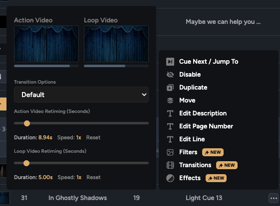Reset the Action Video retiming
The width and height of the screenshot is (280, 206).
[x=93, y=137]
